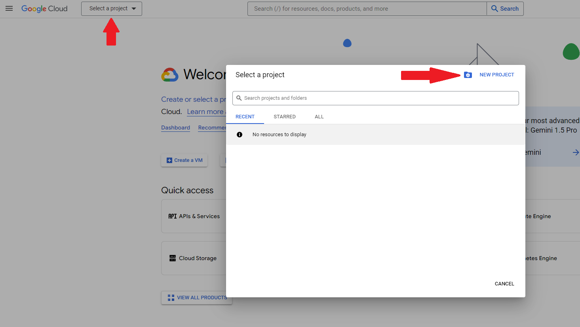This screenshot has height=327, width=580.
Task: Switch to the ALL tab
Action: tap(319, 117)
